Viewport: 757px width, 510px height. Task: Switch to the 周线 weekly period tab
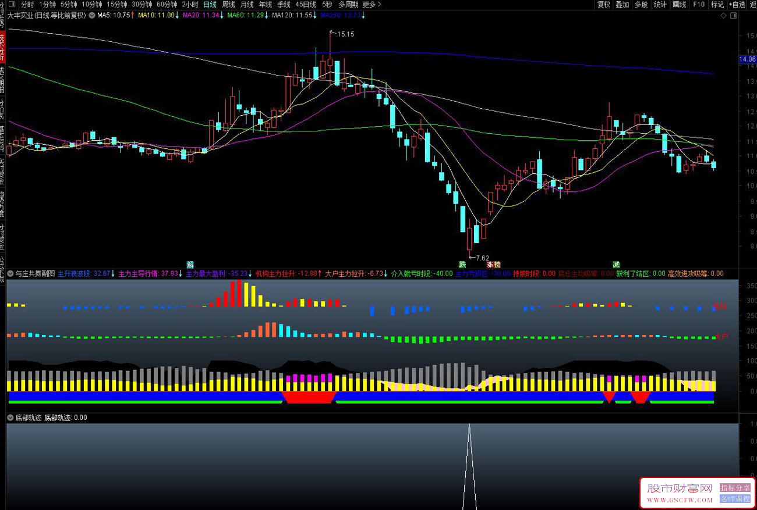pos(228,5)
